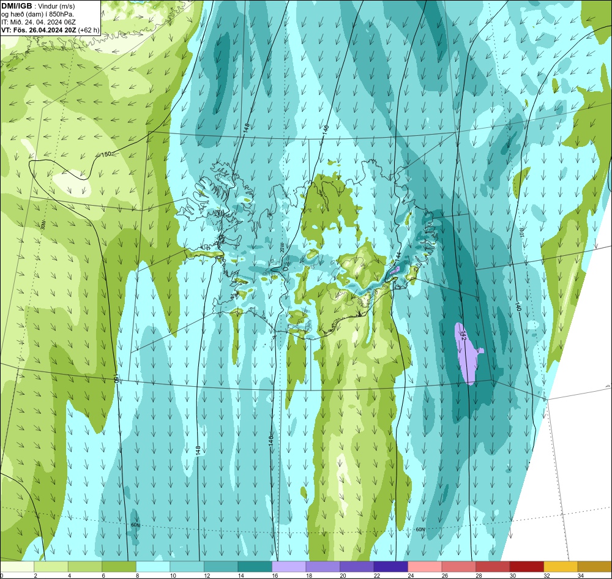Select the 6–8 m/s olive green legend swatch
Viewport: 612px width, 579px height.
[119, 567]
